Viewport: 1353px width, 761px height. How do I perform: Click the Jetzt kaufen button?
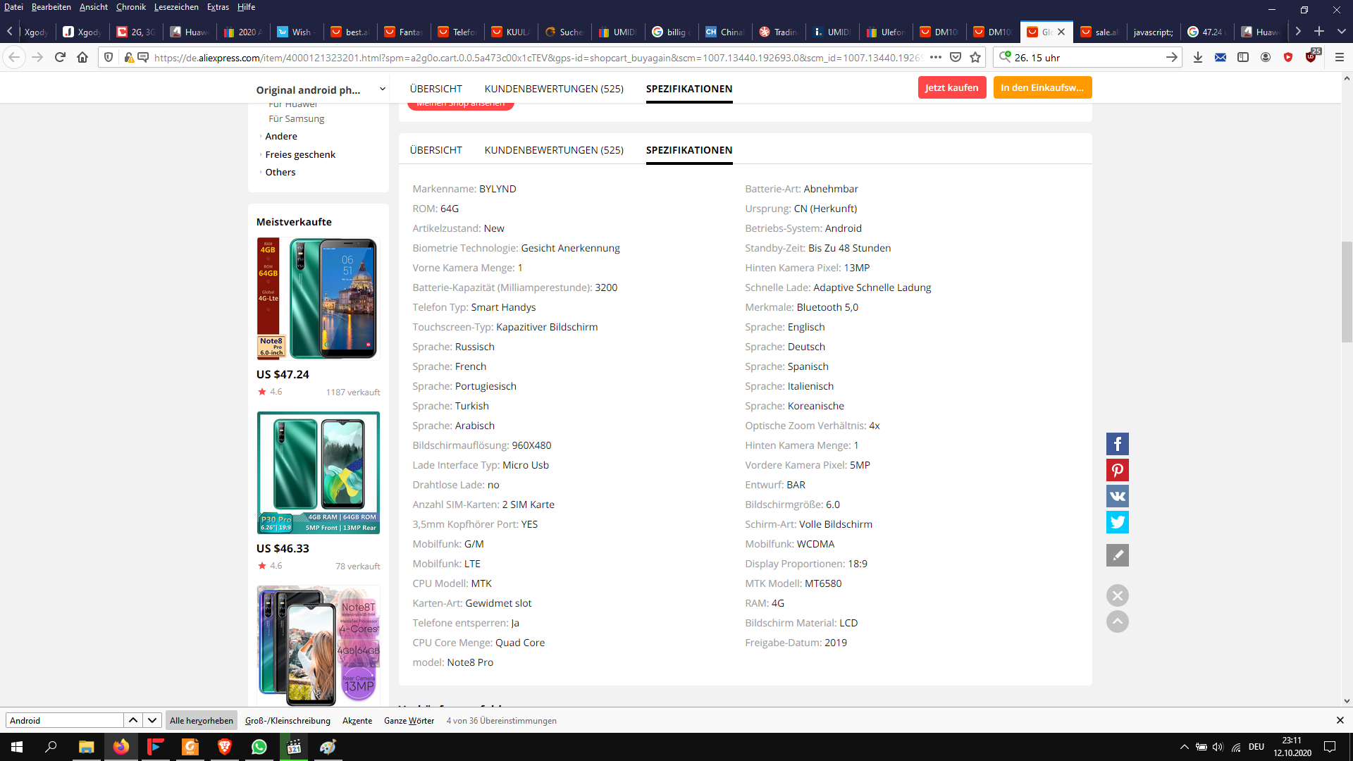point(951,87)
